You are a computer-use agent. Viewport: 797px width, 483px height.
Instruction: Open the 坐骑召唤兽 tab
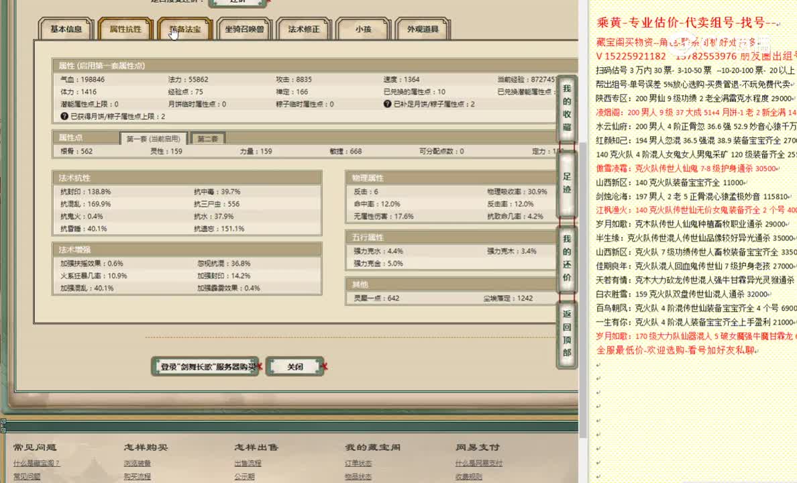(244, 29)
